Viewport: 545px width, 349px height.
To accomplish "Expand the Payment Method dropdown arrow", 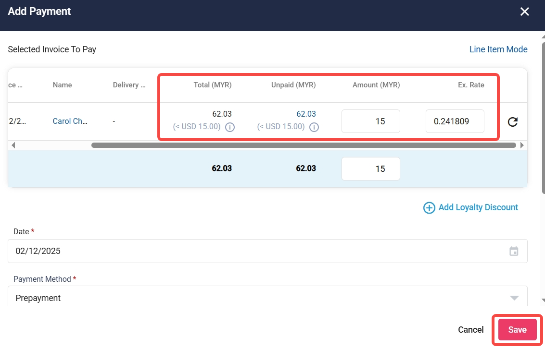I will click(x=514, y=298).
